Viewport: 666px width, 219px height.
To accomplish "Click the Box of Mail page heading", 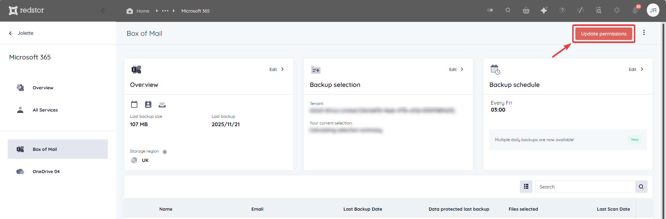I will click(144, 33).
